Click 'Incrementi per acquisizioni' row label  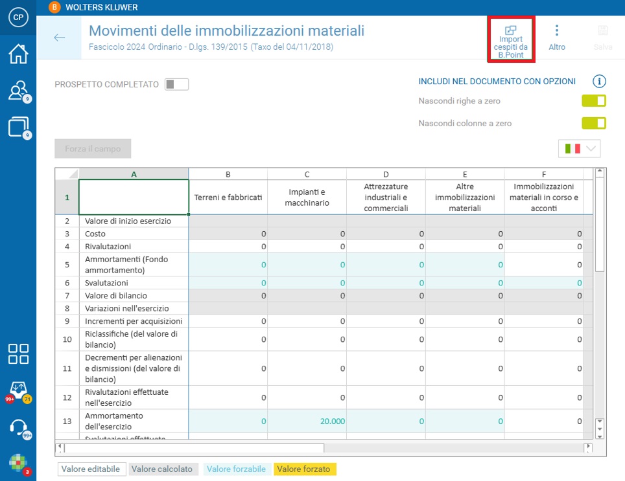(x=134, y=321)
